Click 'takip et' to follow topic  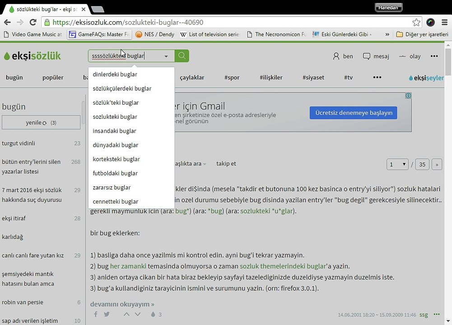(226, 164)
